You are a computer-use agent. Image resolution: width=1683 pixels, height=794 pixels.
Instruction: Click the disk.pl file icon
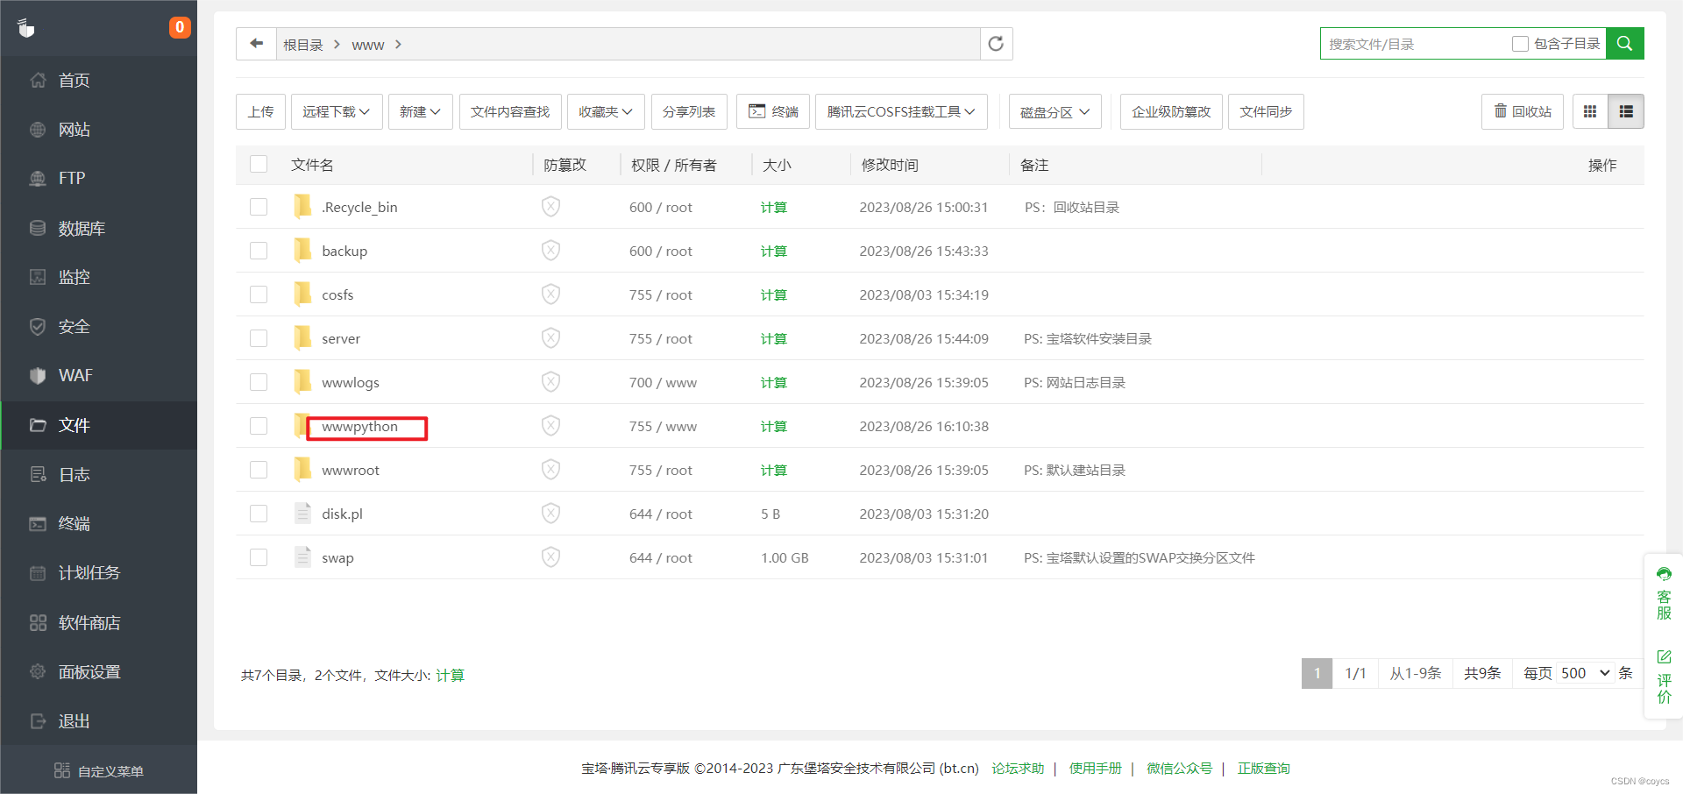click(x=302, y=513)
